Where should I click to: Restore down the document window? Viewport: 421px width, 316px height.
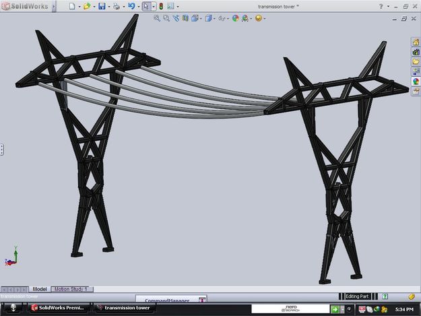coord(403,18)
